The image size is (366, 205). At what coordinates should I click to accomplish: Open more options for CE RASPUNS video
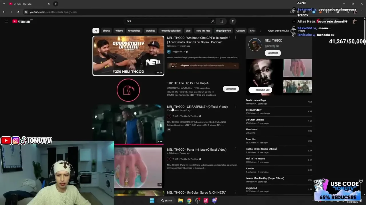tap(235, 106)
